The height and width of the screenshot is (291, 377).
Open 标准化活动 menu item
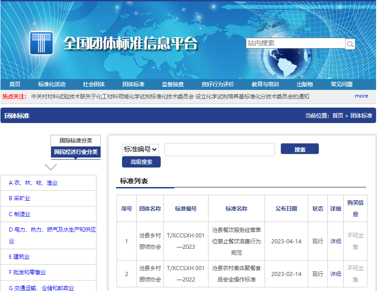point(52,84)
